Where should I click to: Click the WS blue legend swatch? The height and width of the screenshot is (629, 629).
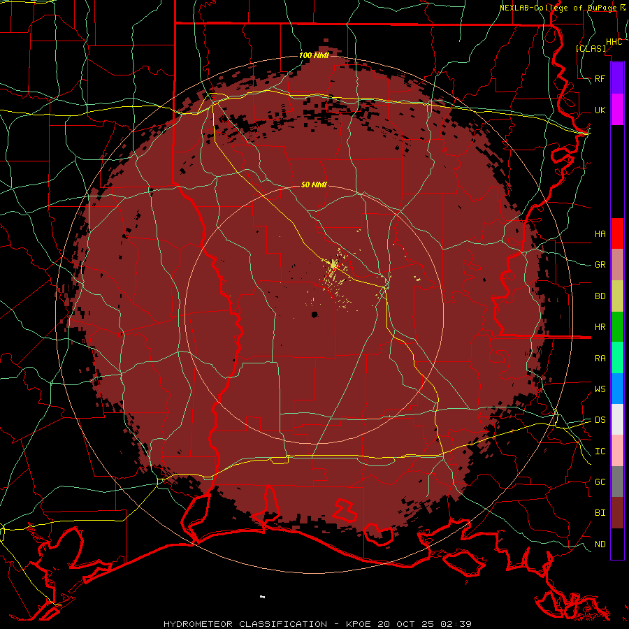(617, 389)
